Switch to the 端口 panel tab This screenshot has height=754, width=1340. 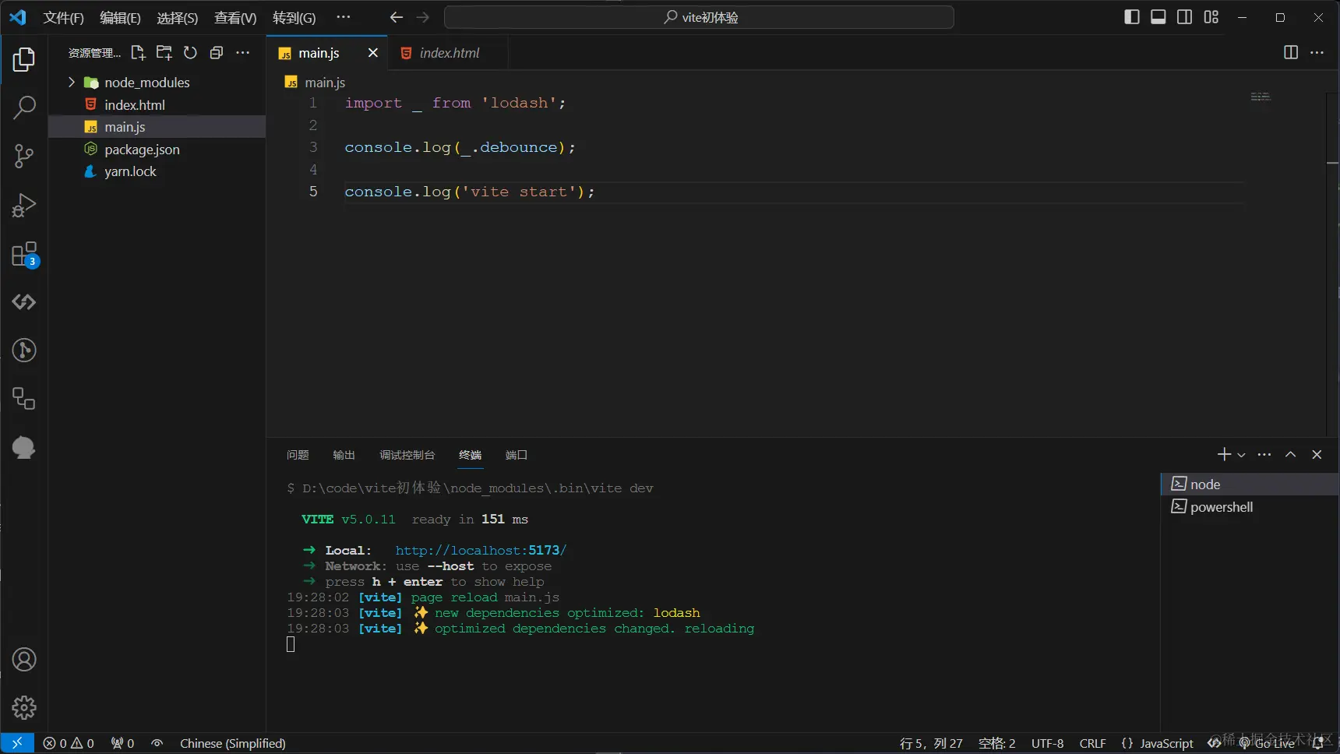[516, 455]
